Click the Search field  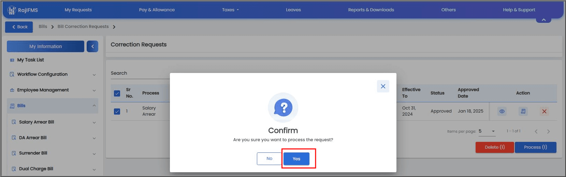[x=140, y=73]
